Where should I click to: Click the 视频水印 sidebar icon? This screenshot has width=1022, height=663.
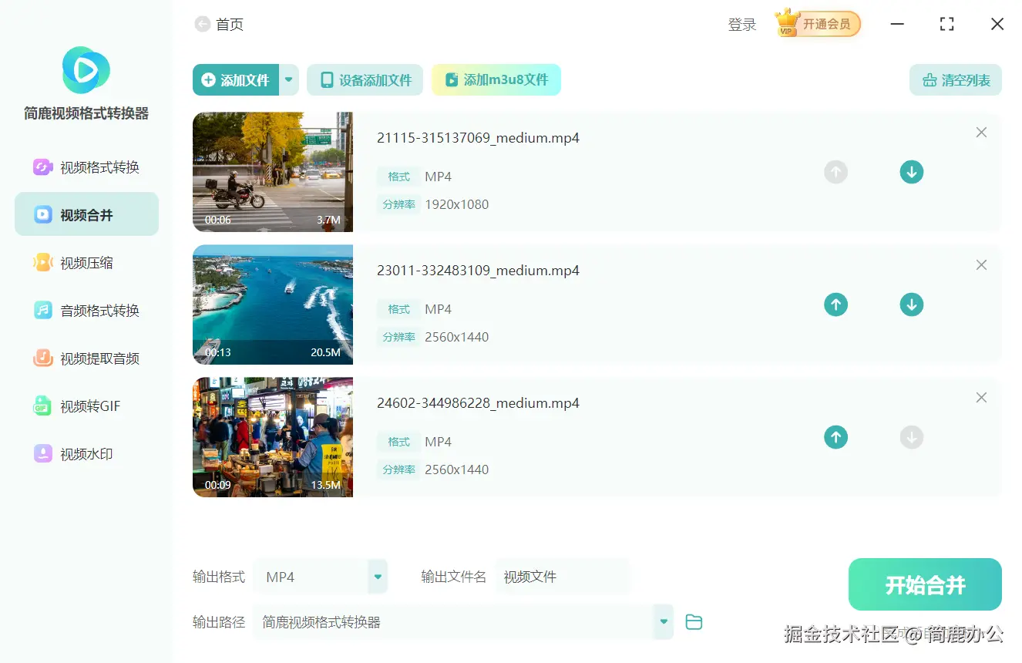coord(42,454)
